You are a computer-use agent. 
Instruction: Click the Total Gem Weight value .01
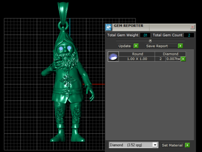pyautogui.click(x=145, y=35)
